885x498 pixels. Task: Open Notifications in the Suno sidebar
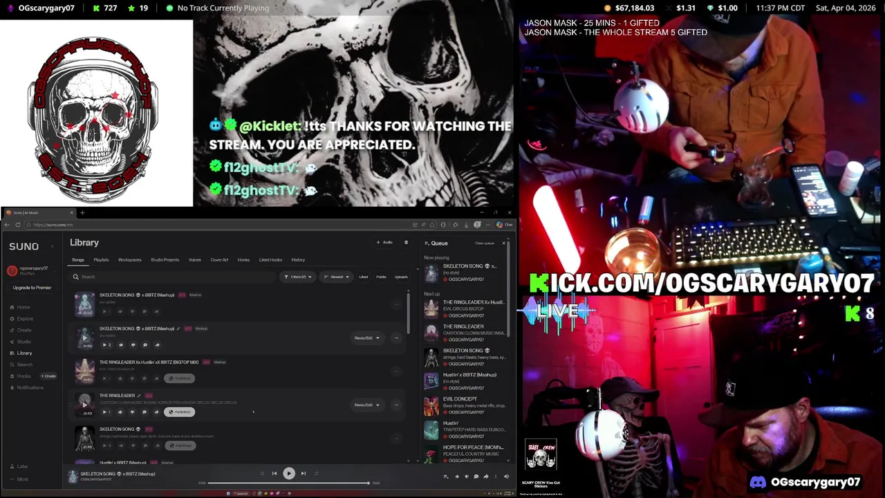coord(26,387)
